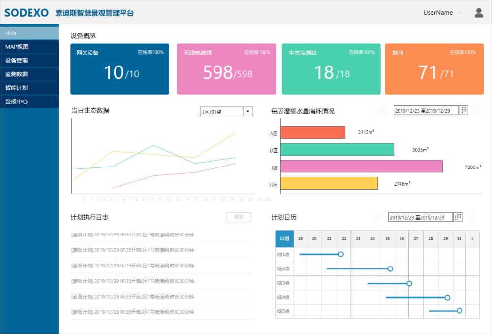The width and height of the screenshot is (492, 334).
Task: Click the plan calendar date range field
Action: click(420, 217)
